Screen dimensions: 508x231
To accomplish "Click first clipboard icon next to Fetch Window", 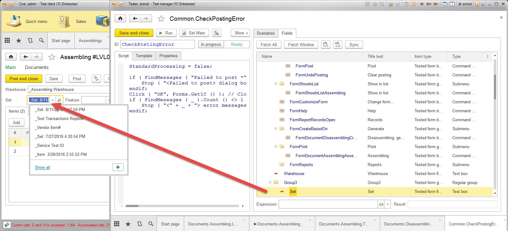I will 325,45.
